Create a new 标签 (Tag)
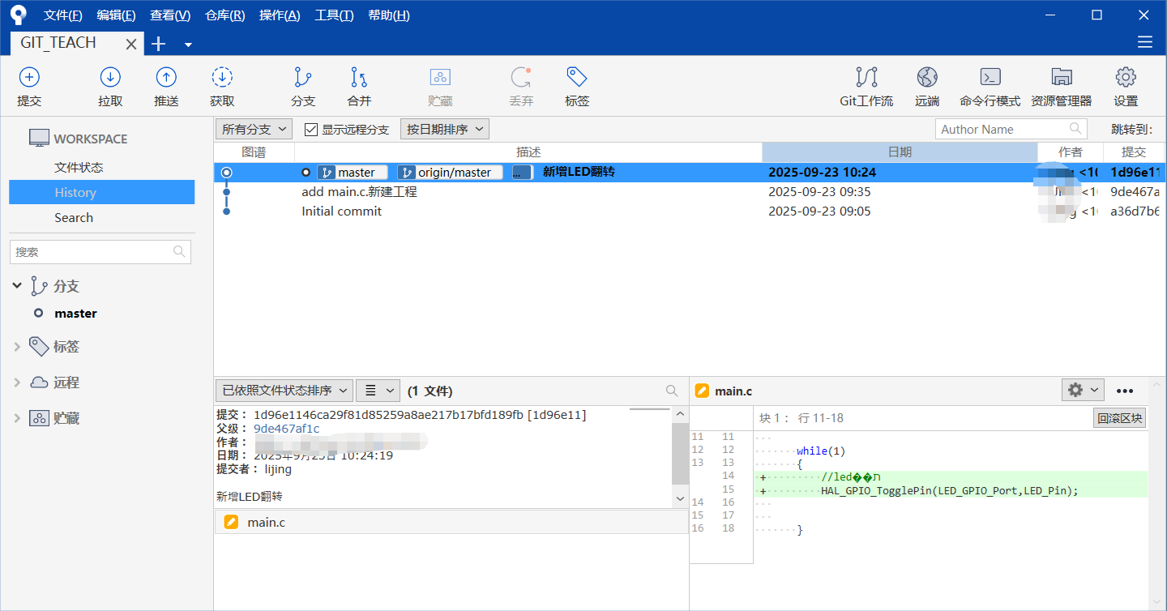1167x611 pixels. (x=576, y=85)
